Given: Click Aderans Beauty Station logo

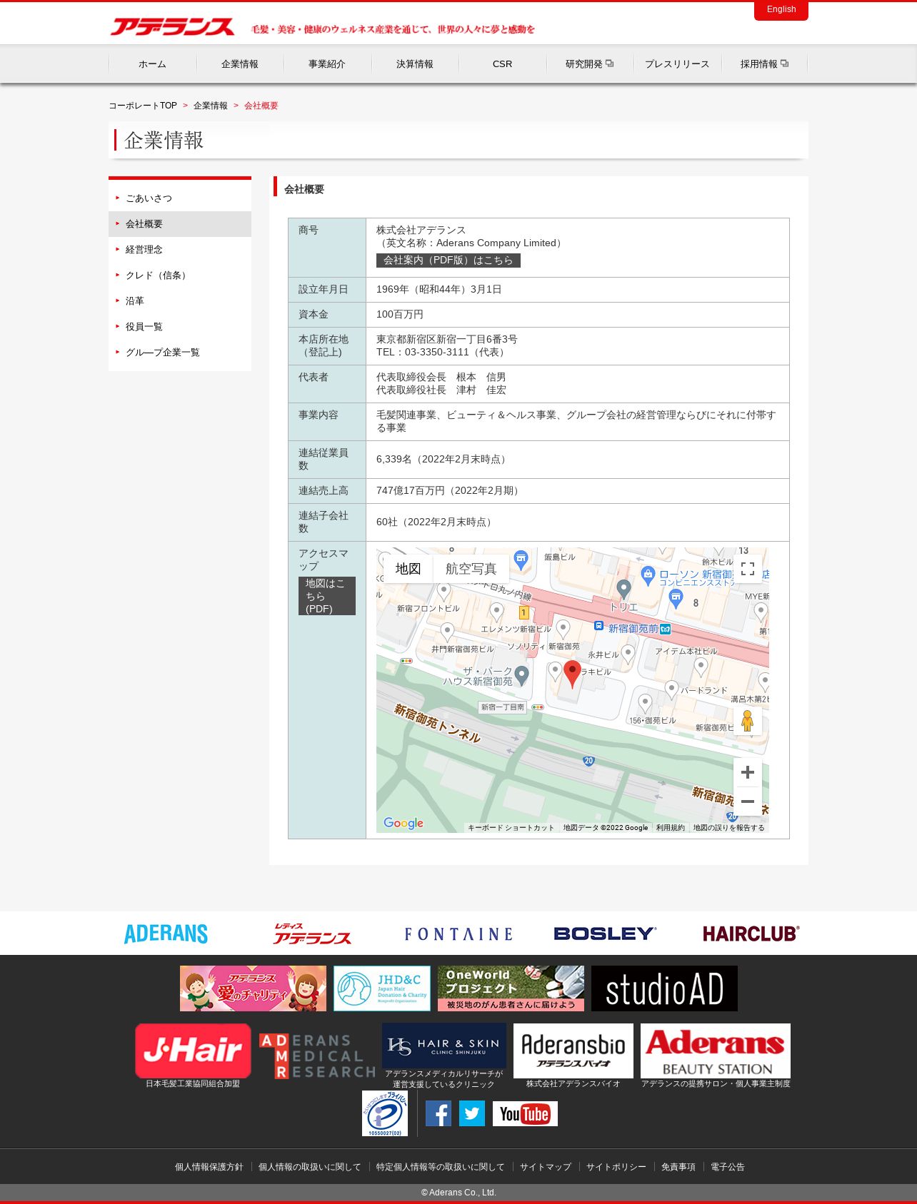Looking at the screenshot, I should pos(716,1051).
